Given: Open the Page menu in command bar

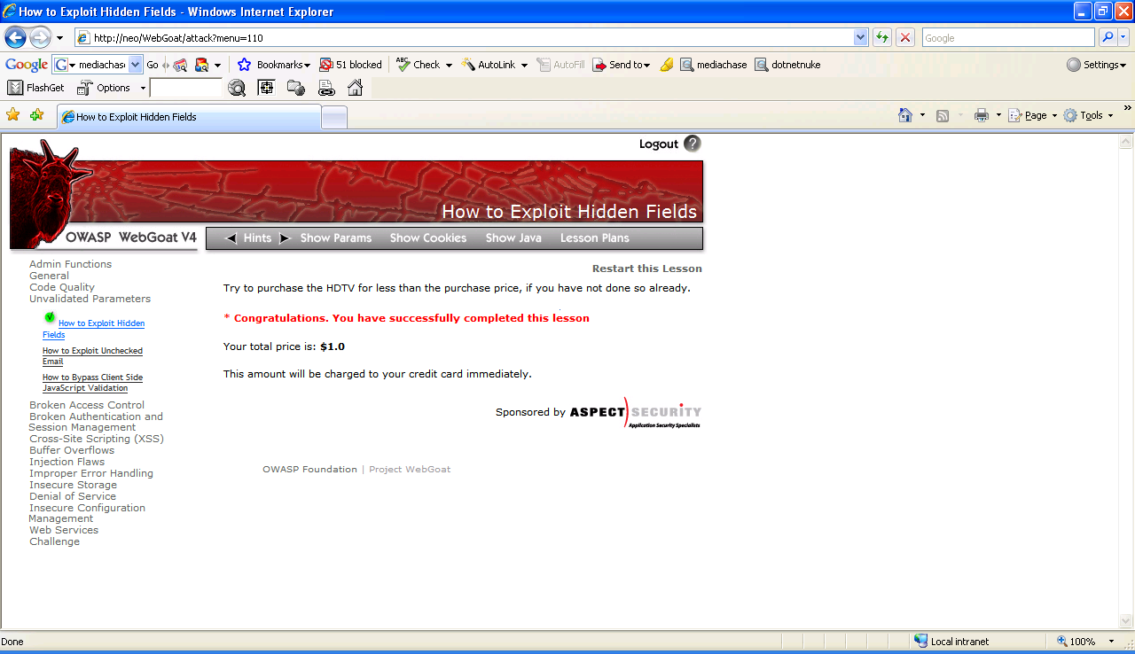Looking at the screenshot, I should point(1035,115).
